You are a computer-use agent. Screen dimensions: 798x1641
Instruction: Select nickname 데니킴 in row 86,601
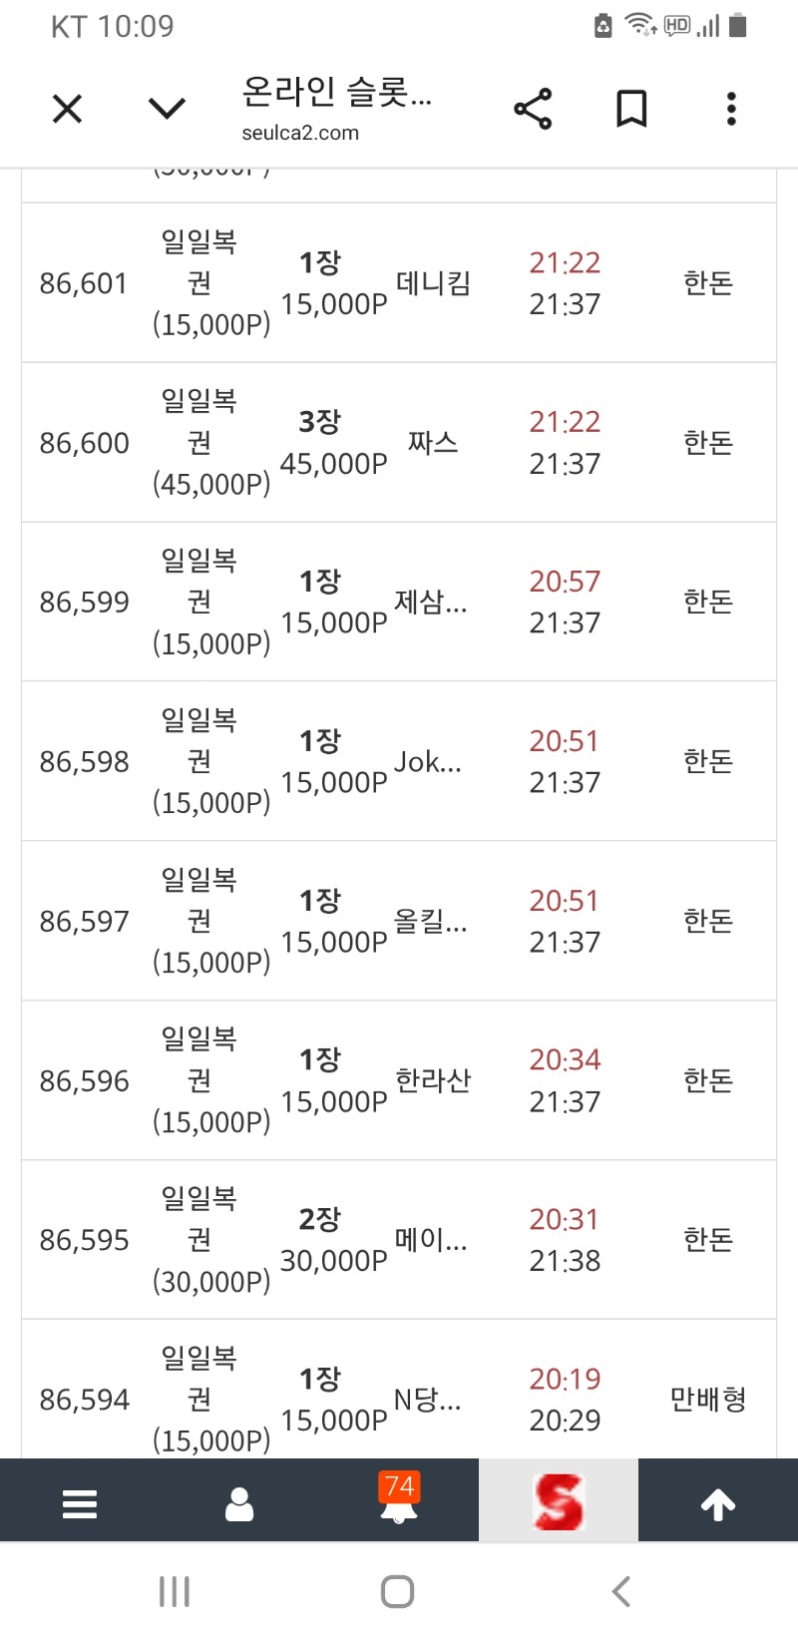pyautogui.click(x=433, y=283)
